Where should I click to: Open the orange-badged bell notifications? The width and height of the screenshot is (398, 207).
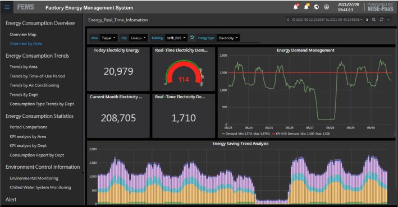click(x=306, y=7)
